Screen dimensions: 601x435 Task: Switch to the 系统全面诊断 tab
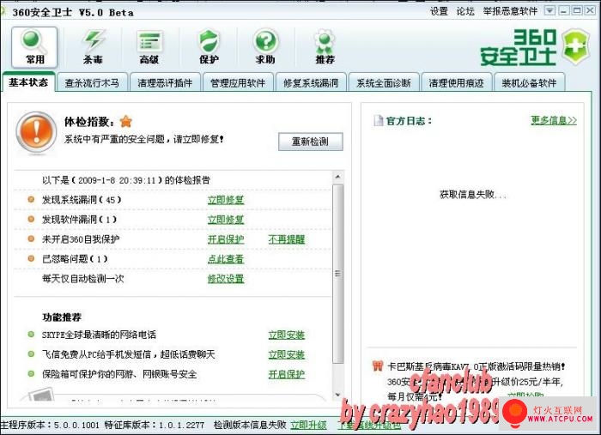[x=383, y=82]
